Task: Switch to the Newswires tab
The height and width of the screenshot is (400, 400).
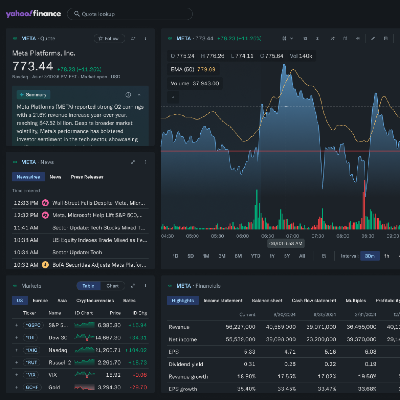Action: tap(28, 177)
